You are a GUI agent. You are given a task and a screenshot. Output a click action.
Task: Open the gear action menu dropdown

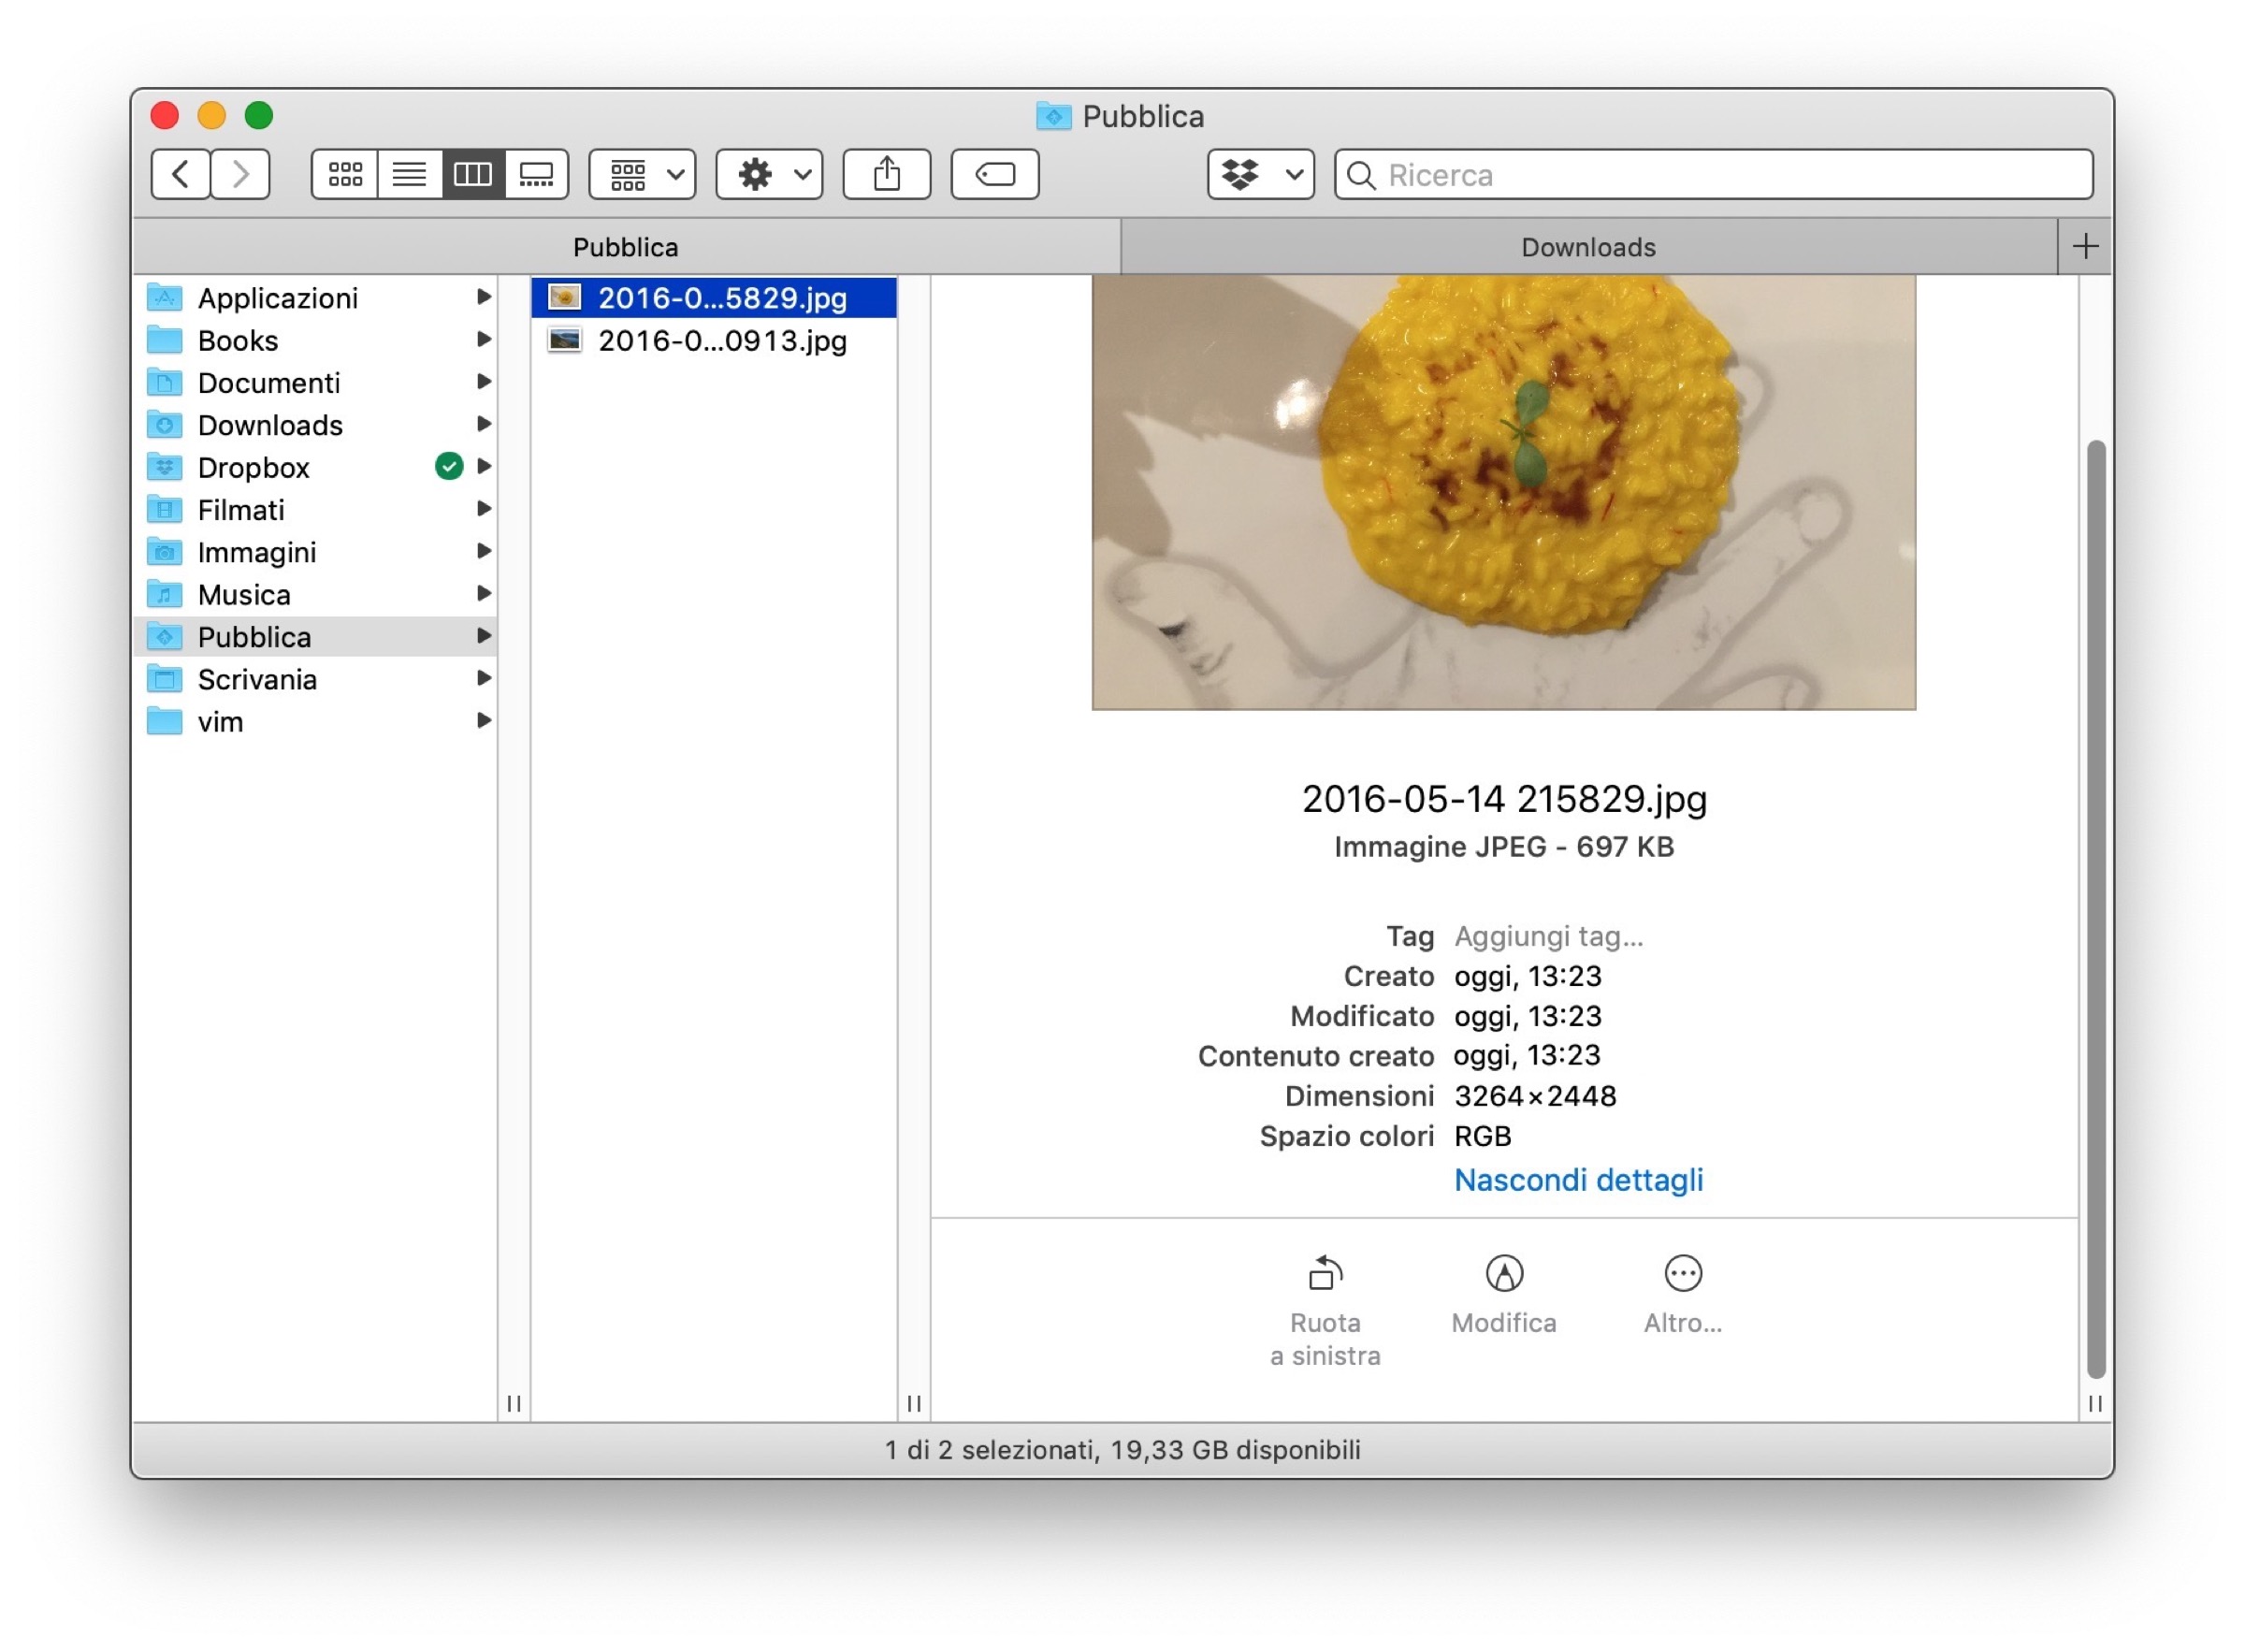[x=769, y=175]
